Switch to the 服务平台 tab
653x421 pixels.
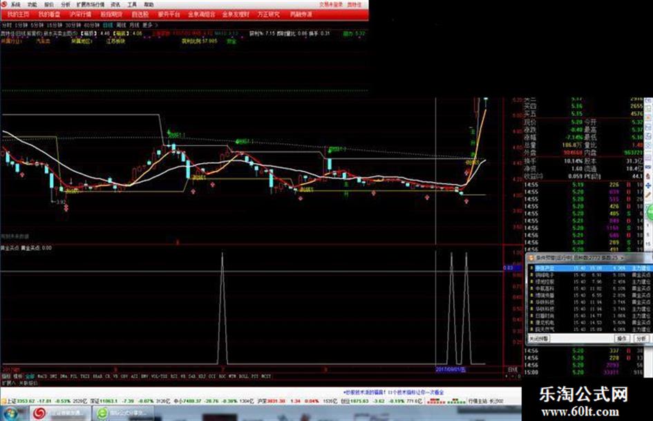coord(169,15)
